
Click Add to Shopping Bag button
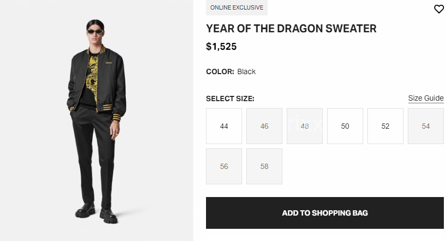coord(325,213)
